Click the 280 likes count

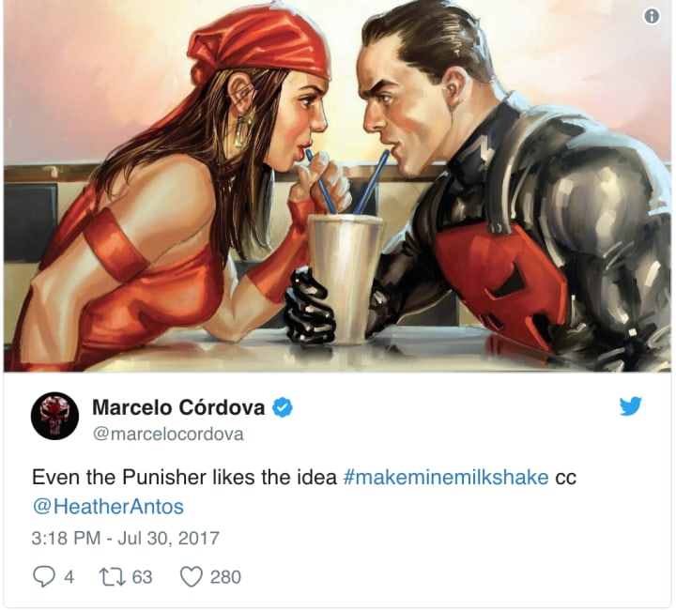(x=225, y=577)
